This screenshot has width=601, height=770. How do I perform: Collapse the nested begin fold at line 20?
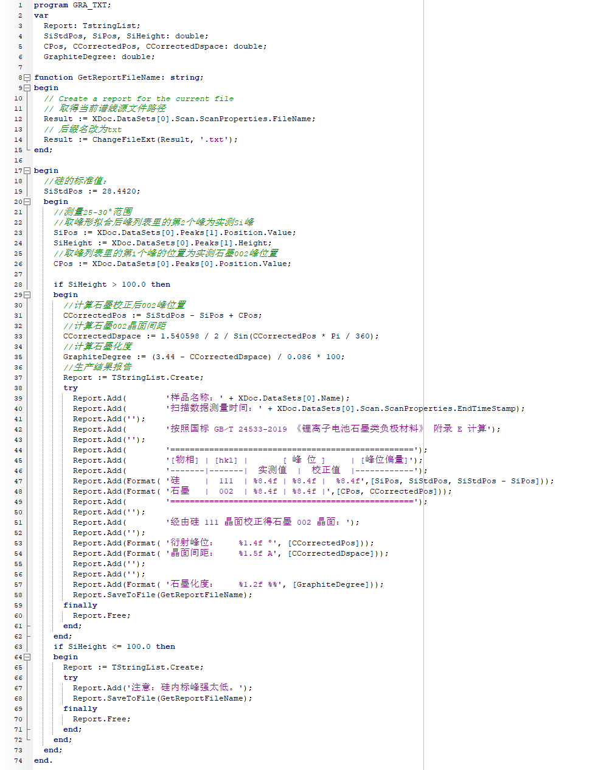(x=27, y=201)
